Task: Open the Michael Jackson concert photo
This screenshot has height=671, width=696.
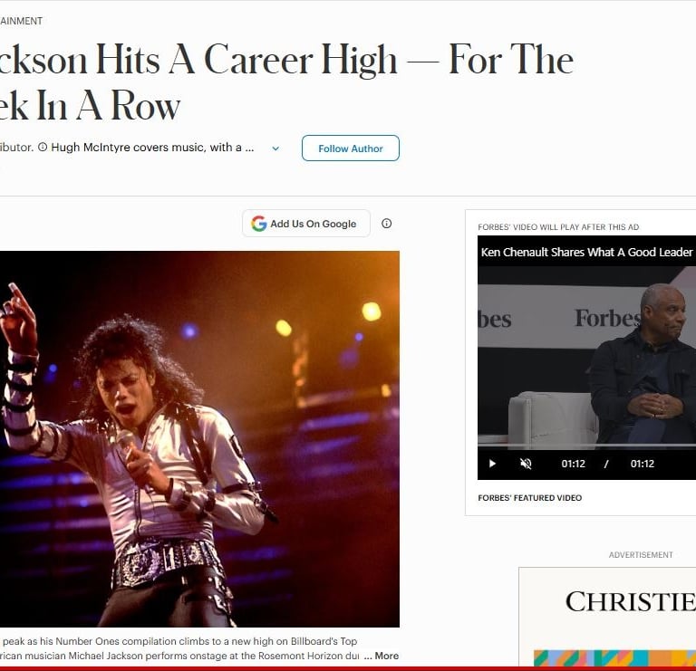Action: pos(199,439)
